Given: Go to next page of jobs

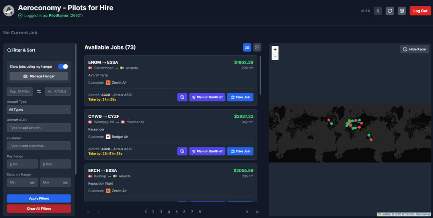Looking at the screenshot, I should pos(247,212).
